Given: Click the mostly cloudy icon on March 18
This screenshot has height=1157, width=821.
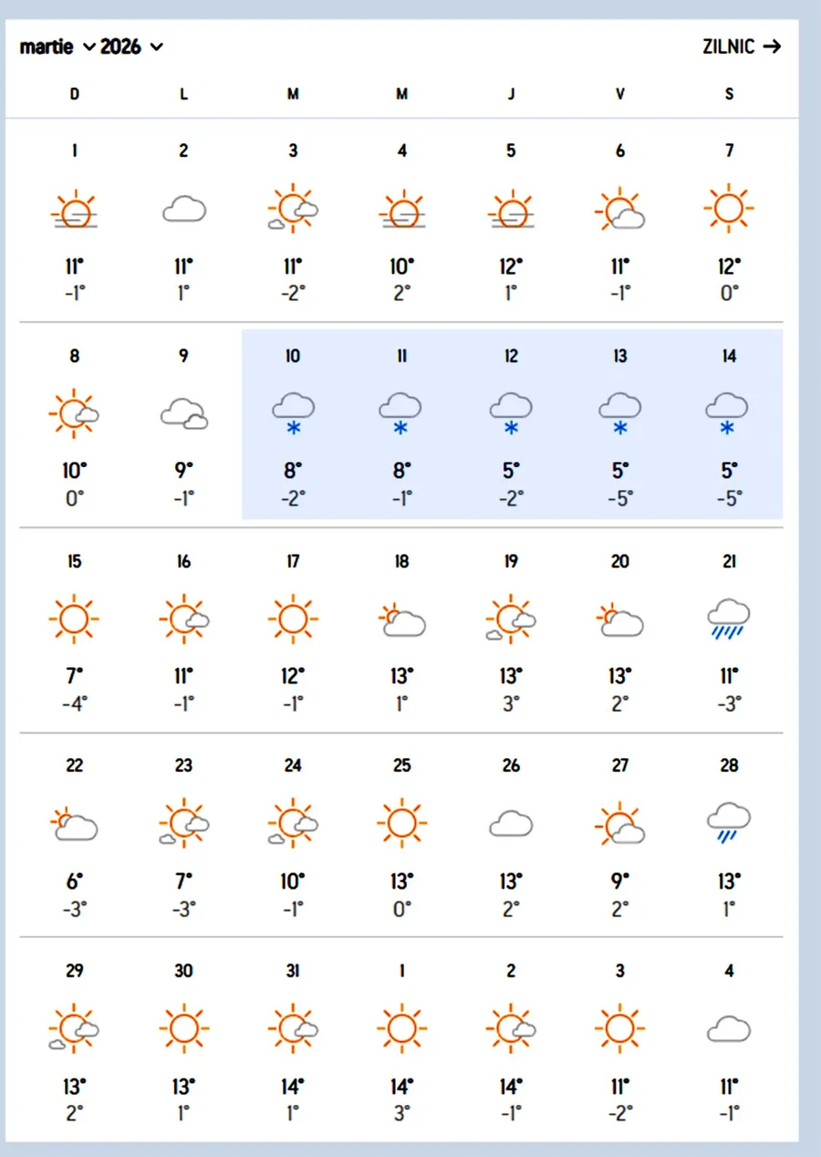Looking at the screenshot, I should tap(401, 620).
